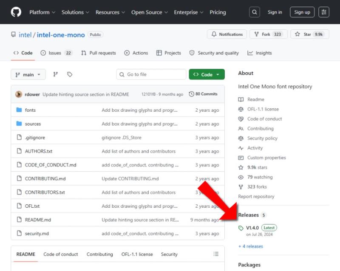Open the 80 Commits history
The height and width of the screenshot is (271, 340).
pyautogui.click(x=203, y=94)
